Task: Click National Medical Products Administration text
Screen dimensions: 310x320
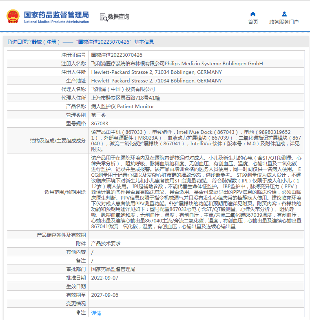Action: coord(56,22)
